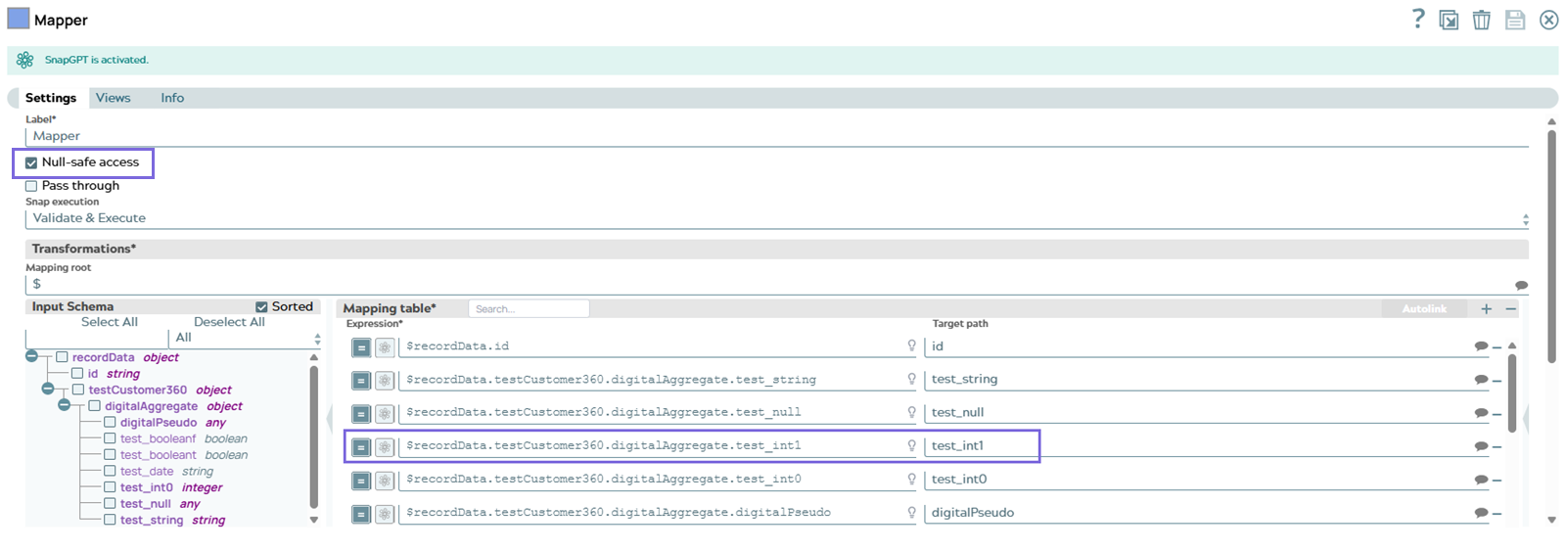Check the digitalAggregate object checkbox
Viewport: 1566px width, 551px height.
point(94,406)
